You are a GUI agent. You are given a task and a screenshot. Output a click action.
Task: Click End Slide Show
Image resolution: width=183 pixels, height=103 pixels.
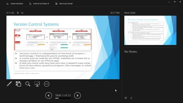(x=64, y=4)
